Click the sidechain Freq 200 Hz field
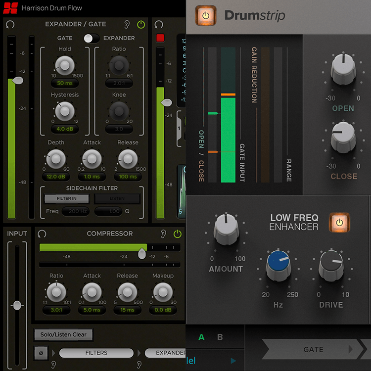Viewport: 371px width, 371px height. tap(76, 211)
